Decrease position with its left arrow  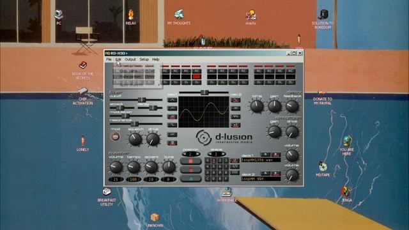click(184, 155)
